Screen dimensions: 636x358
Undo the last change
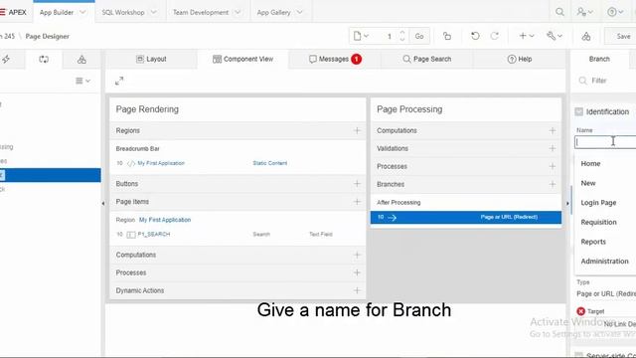pos(475,36)
